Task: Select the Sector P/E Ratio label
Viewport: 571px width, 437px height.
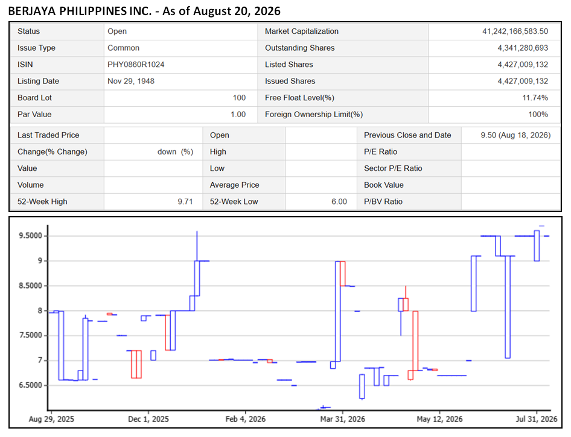Action: [393, 168]
